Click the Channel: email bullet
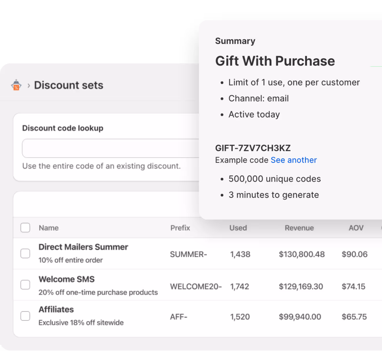Image resolution: width=382 pixels, height=351 pixels. [x=258, y=98]
